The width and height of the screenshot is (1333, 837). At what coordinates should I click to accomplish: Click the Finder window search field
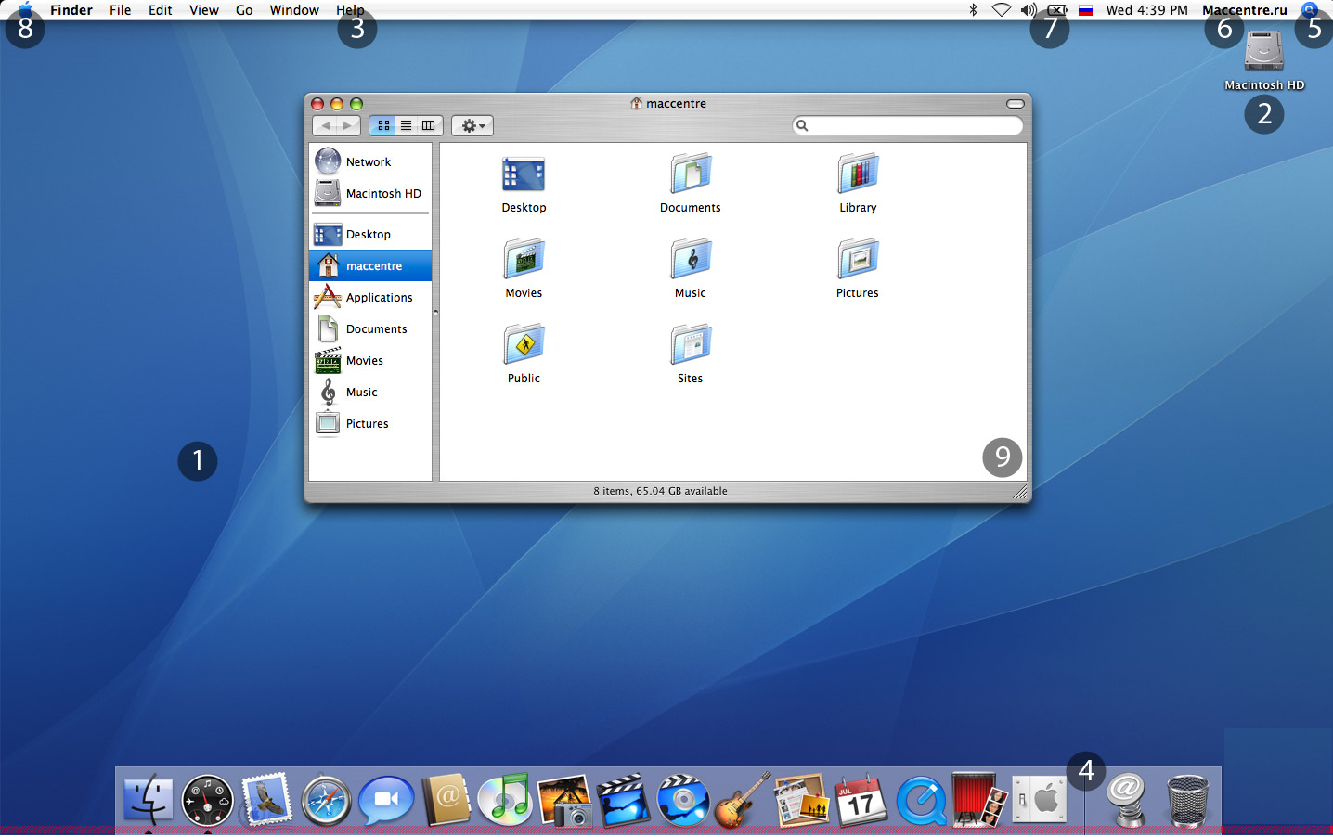pyautogui.click(x=908, y=125)
